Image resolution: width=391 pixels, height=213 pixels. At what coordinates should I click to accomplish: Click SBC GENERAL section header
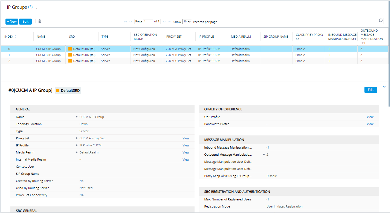pos(102,210)
